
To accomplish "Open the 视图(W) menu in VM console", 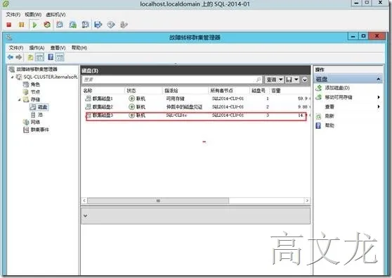I will pyautogui.click(x=33, y=15).
